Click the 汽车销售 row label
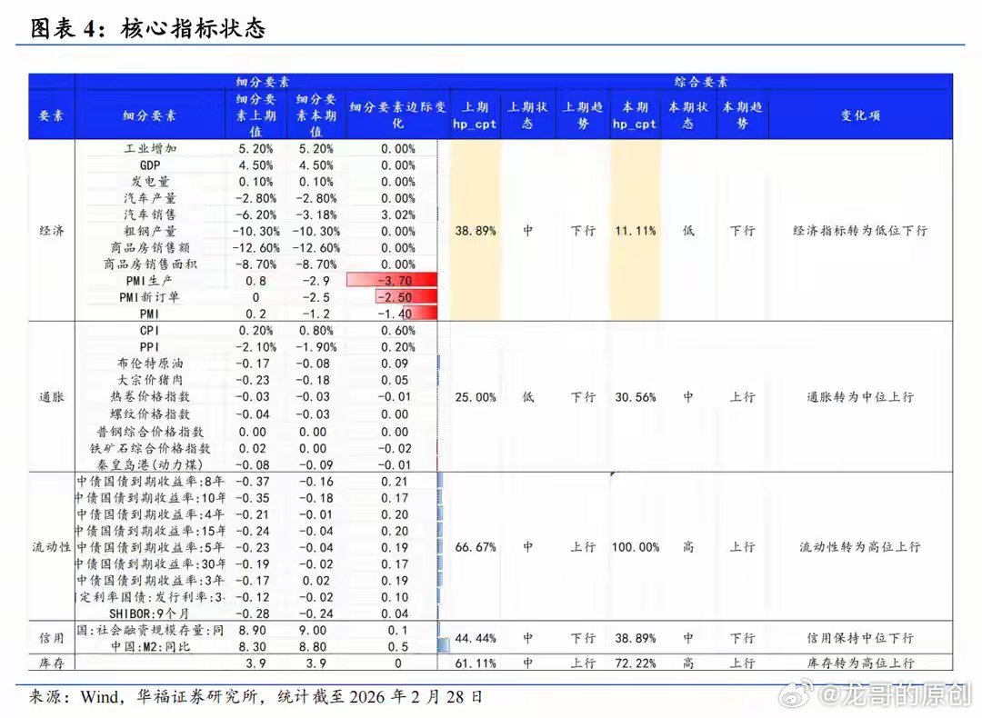 (150, 214)
